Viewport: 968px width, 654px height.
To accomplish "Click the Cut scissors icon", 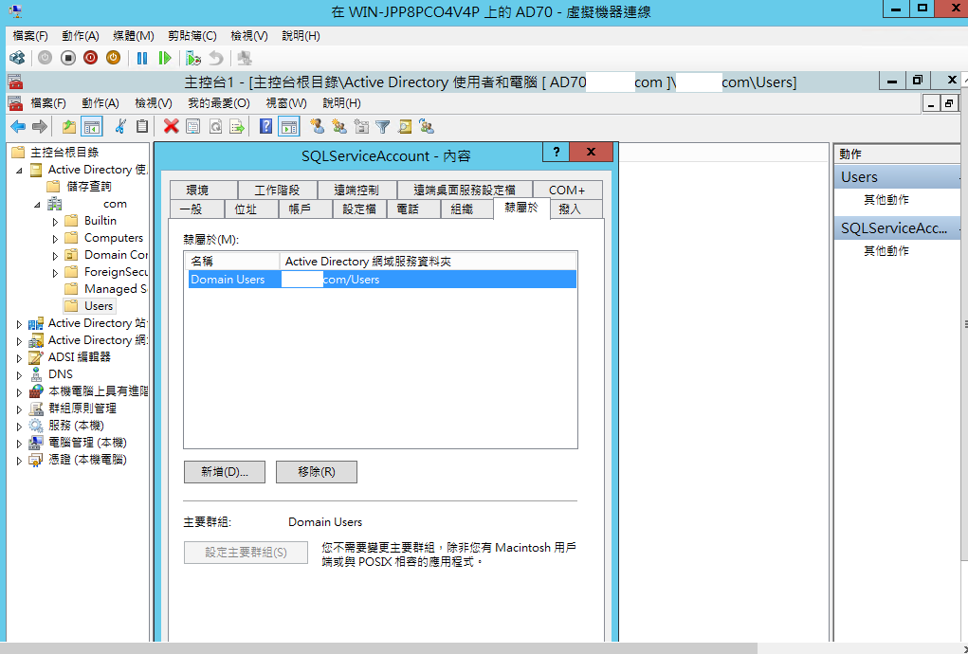I will [120, 126].
